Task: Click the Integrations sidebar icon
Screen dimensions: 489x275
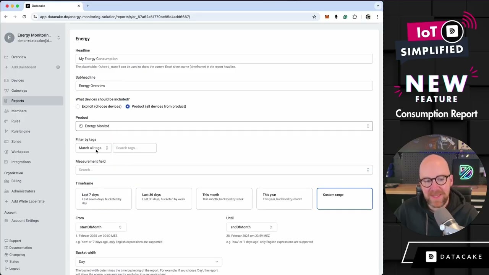Action: (6, 162)
